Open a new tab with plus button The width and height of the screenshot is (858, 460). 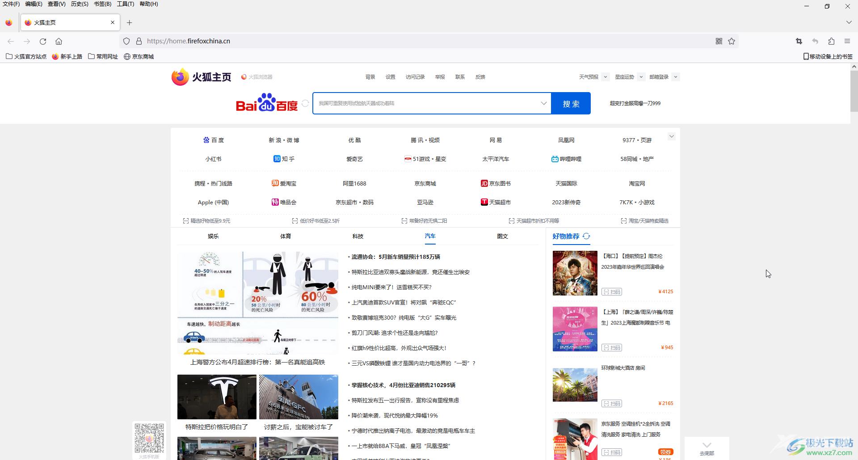tap(129, 22)
